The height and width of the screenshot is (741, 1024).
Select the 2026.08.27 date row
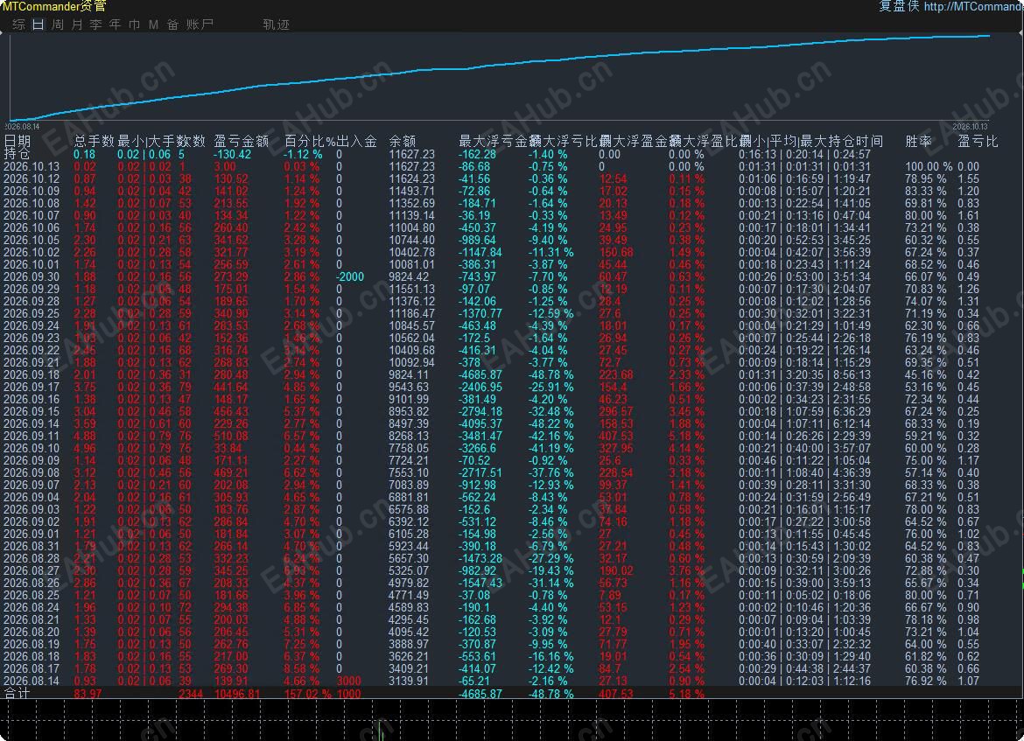click(32, 570)
